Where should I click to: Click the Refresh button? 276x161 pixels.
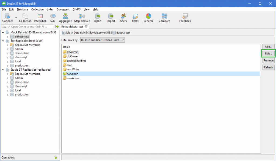pos(268,67)
